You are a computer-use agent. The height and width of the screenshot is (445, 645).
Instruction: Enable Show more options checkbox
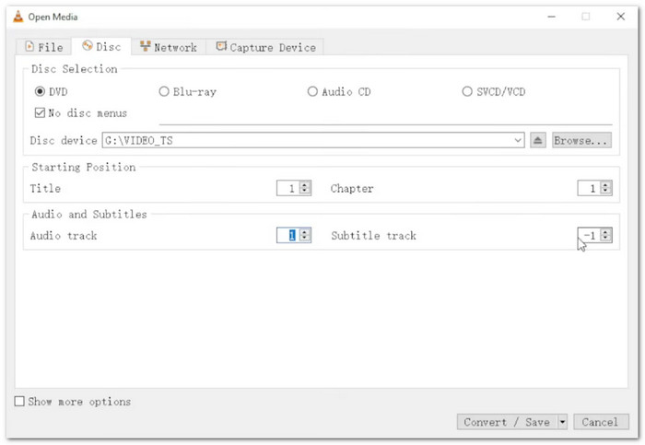19,401
